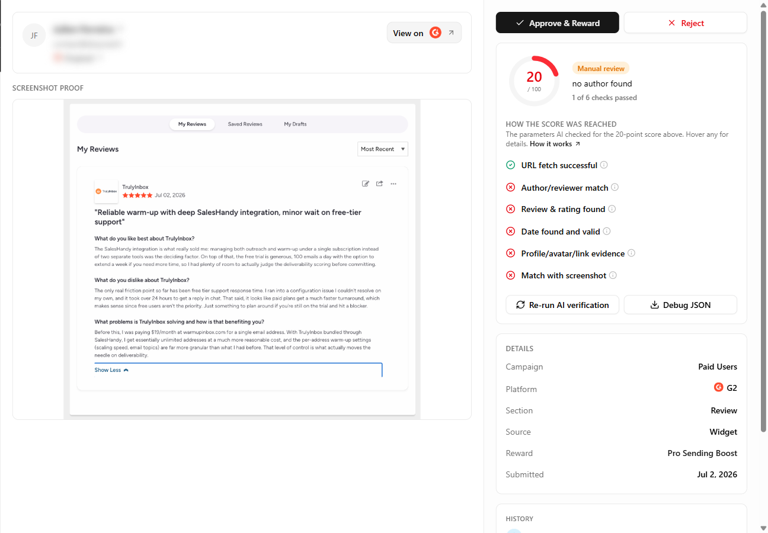The image size is (768, 533).
Task: Click the info icon next to Review & rating found
Action: click(x=612, y=209)
